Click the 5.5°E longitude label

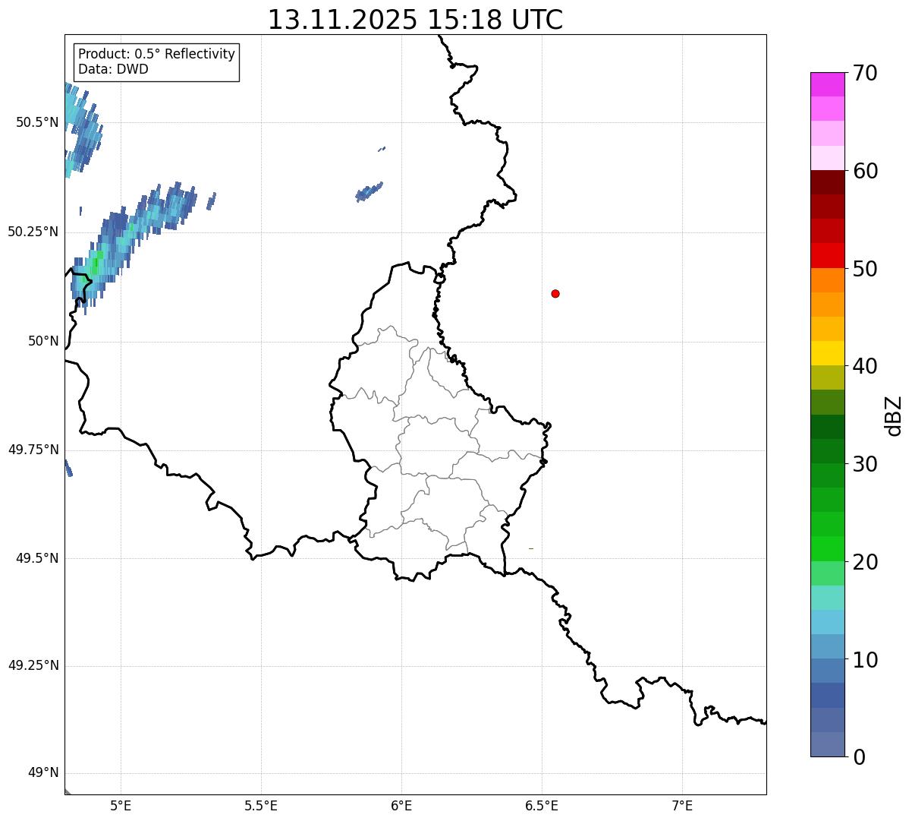[261, 806]
